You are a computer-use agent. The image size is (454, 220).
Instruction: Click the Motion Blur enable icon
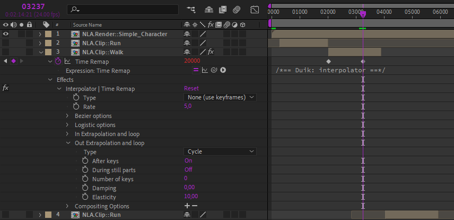point(237,10)
